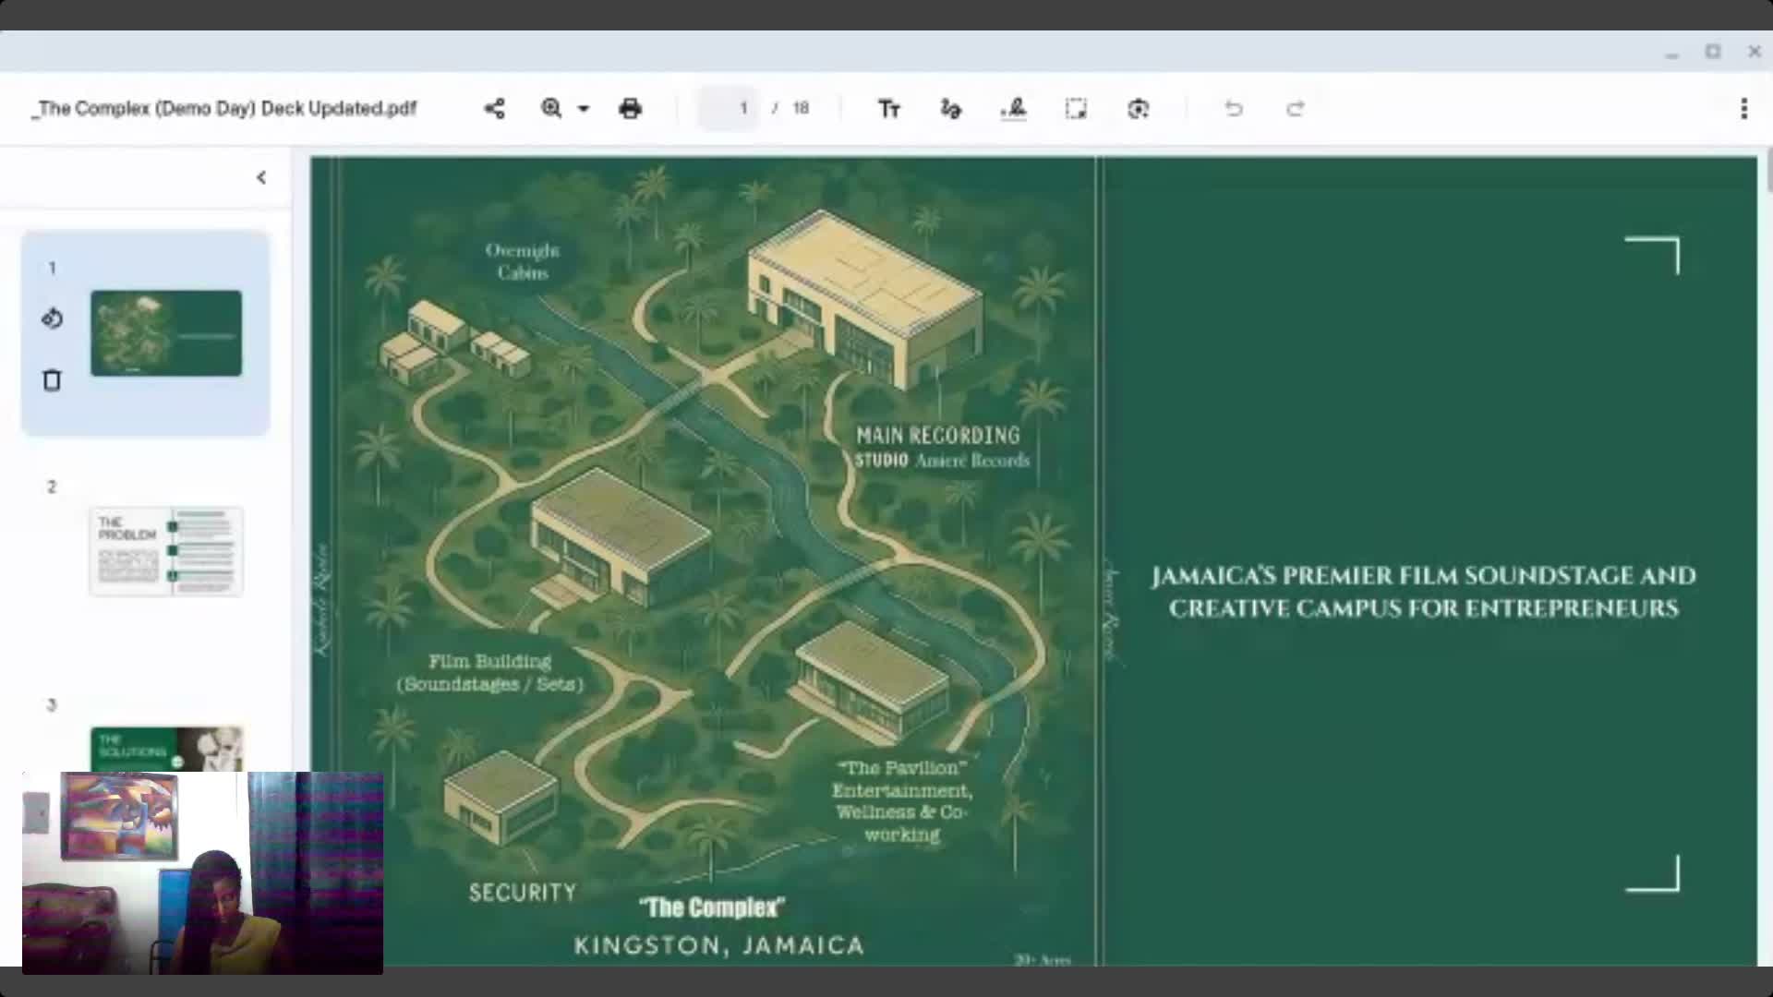
Task: Click the screenshot capture search icon
Action: tap(1138, 109)
